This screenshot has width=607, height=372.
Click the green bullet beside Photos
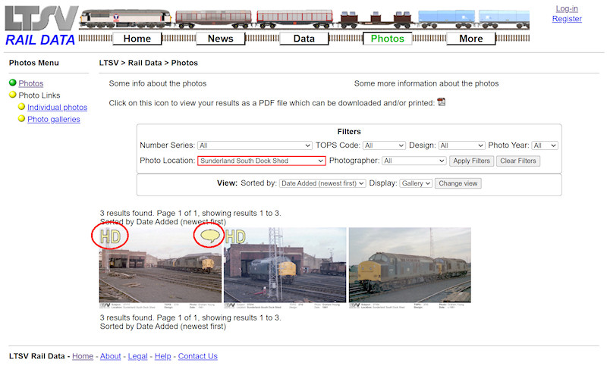pos(13,83)
